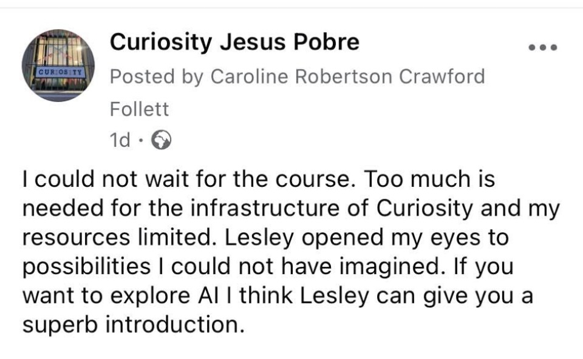The width and height of the screenshot is (583, 359).
Task: Click the "Posted by" label text
Action: pos(155,76)
